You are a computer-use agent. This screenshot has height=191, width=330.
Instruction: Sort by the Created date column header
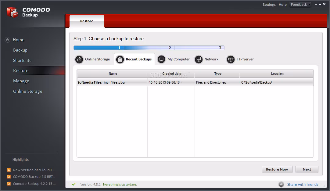(x=171, y=74)
